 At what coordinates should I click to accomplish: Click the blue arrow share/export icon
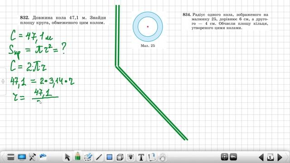pos(43,156)
